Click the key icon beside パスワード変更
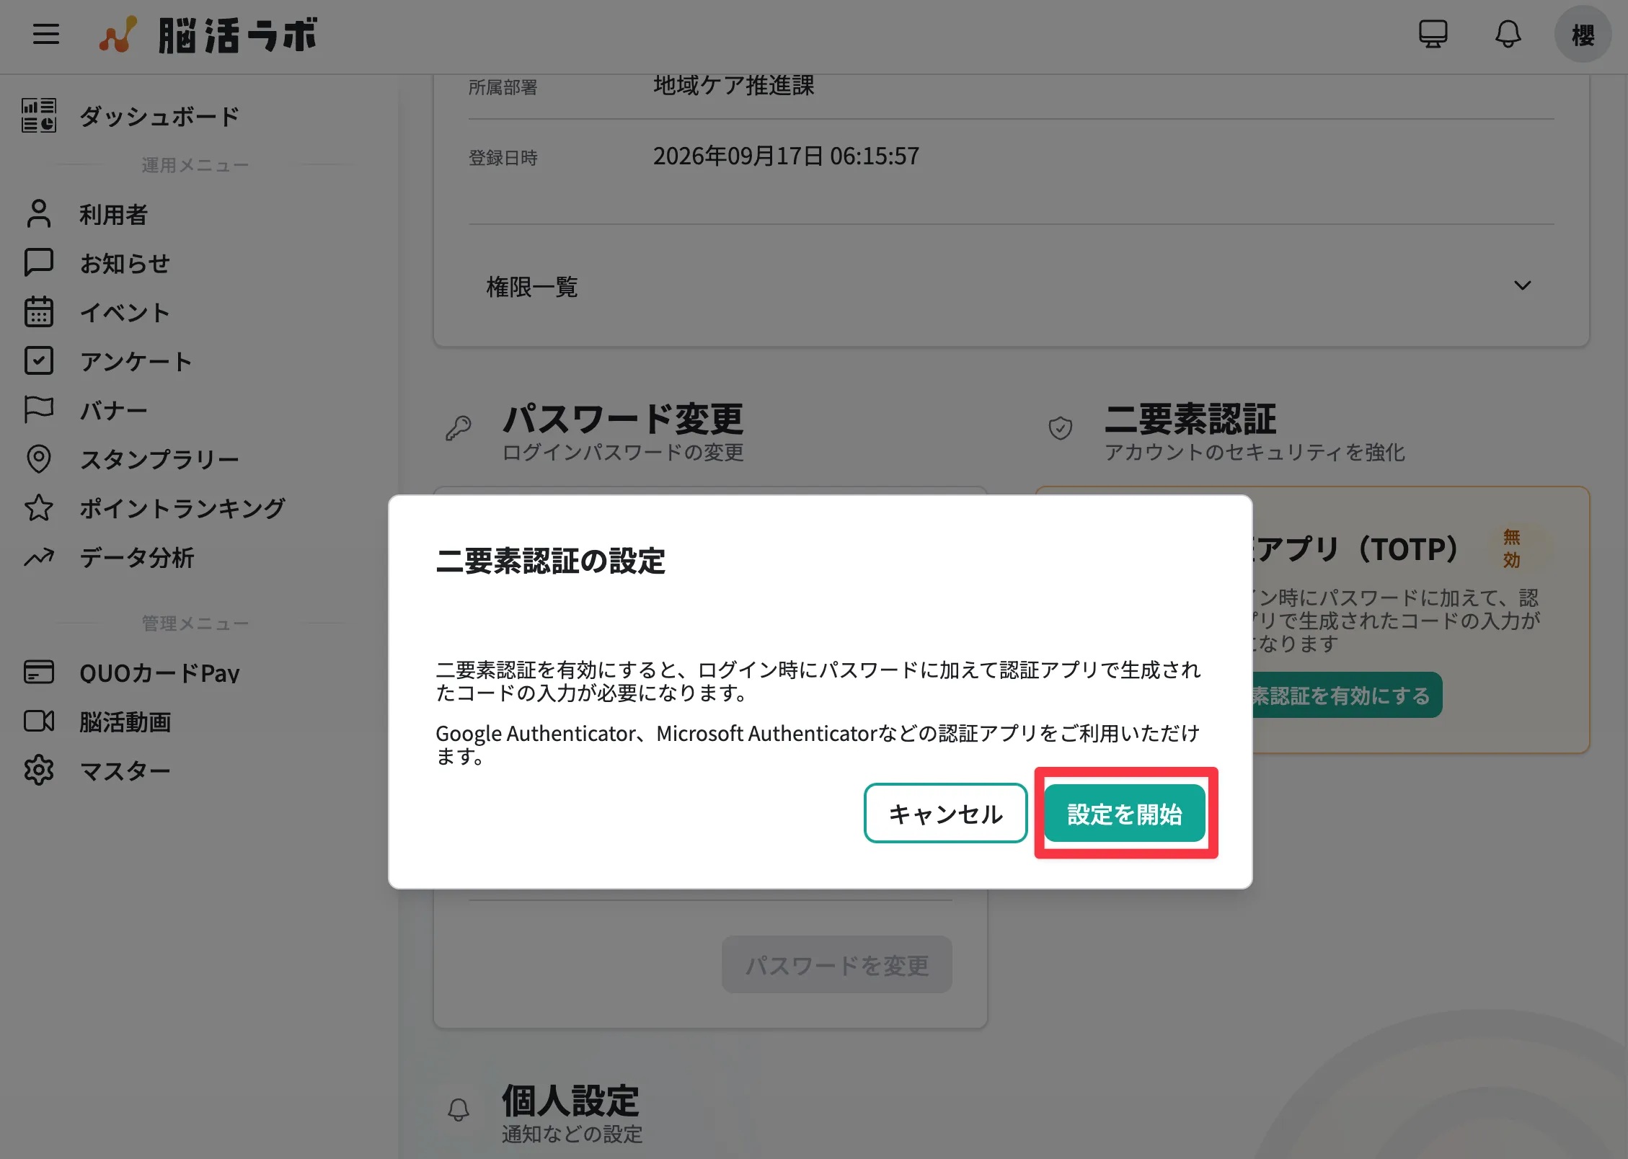Screen dimensions: 1628x1159 (x=459, y=428)
